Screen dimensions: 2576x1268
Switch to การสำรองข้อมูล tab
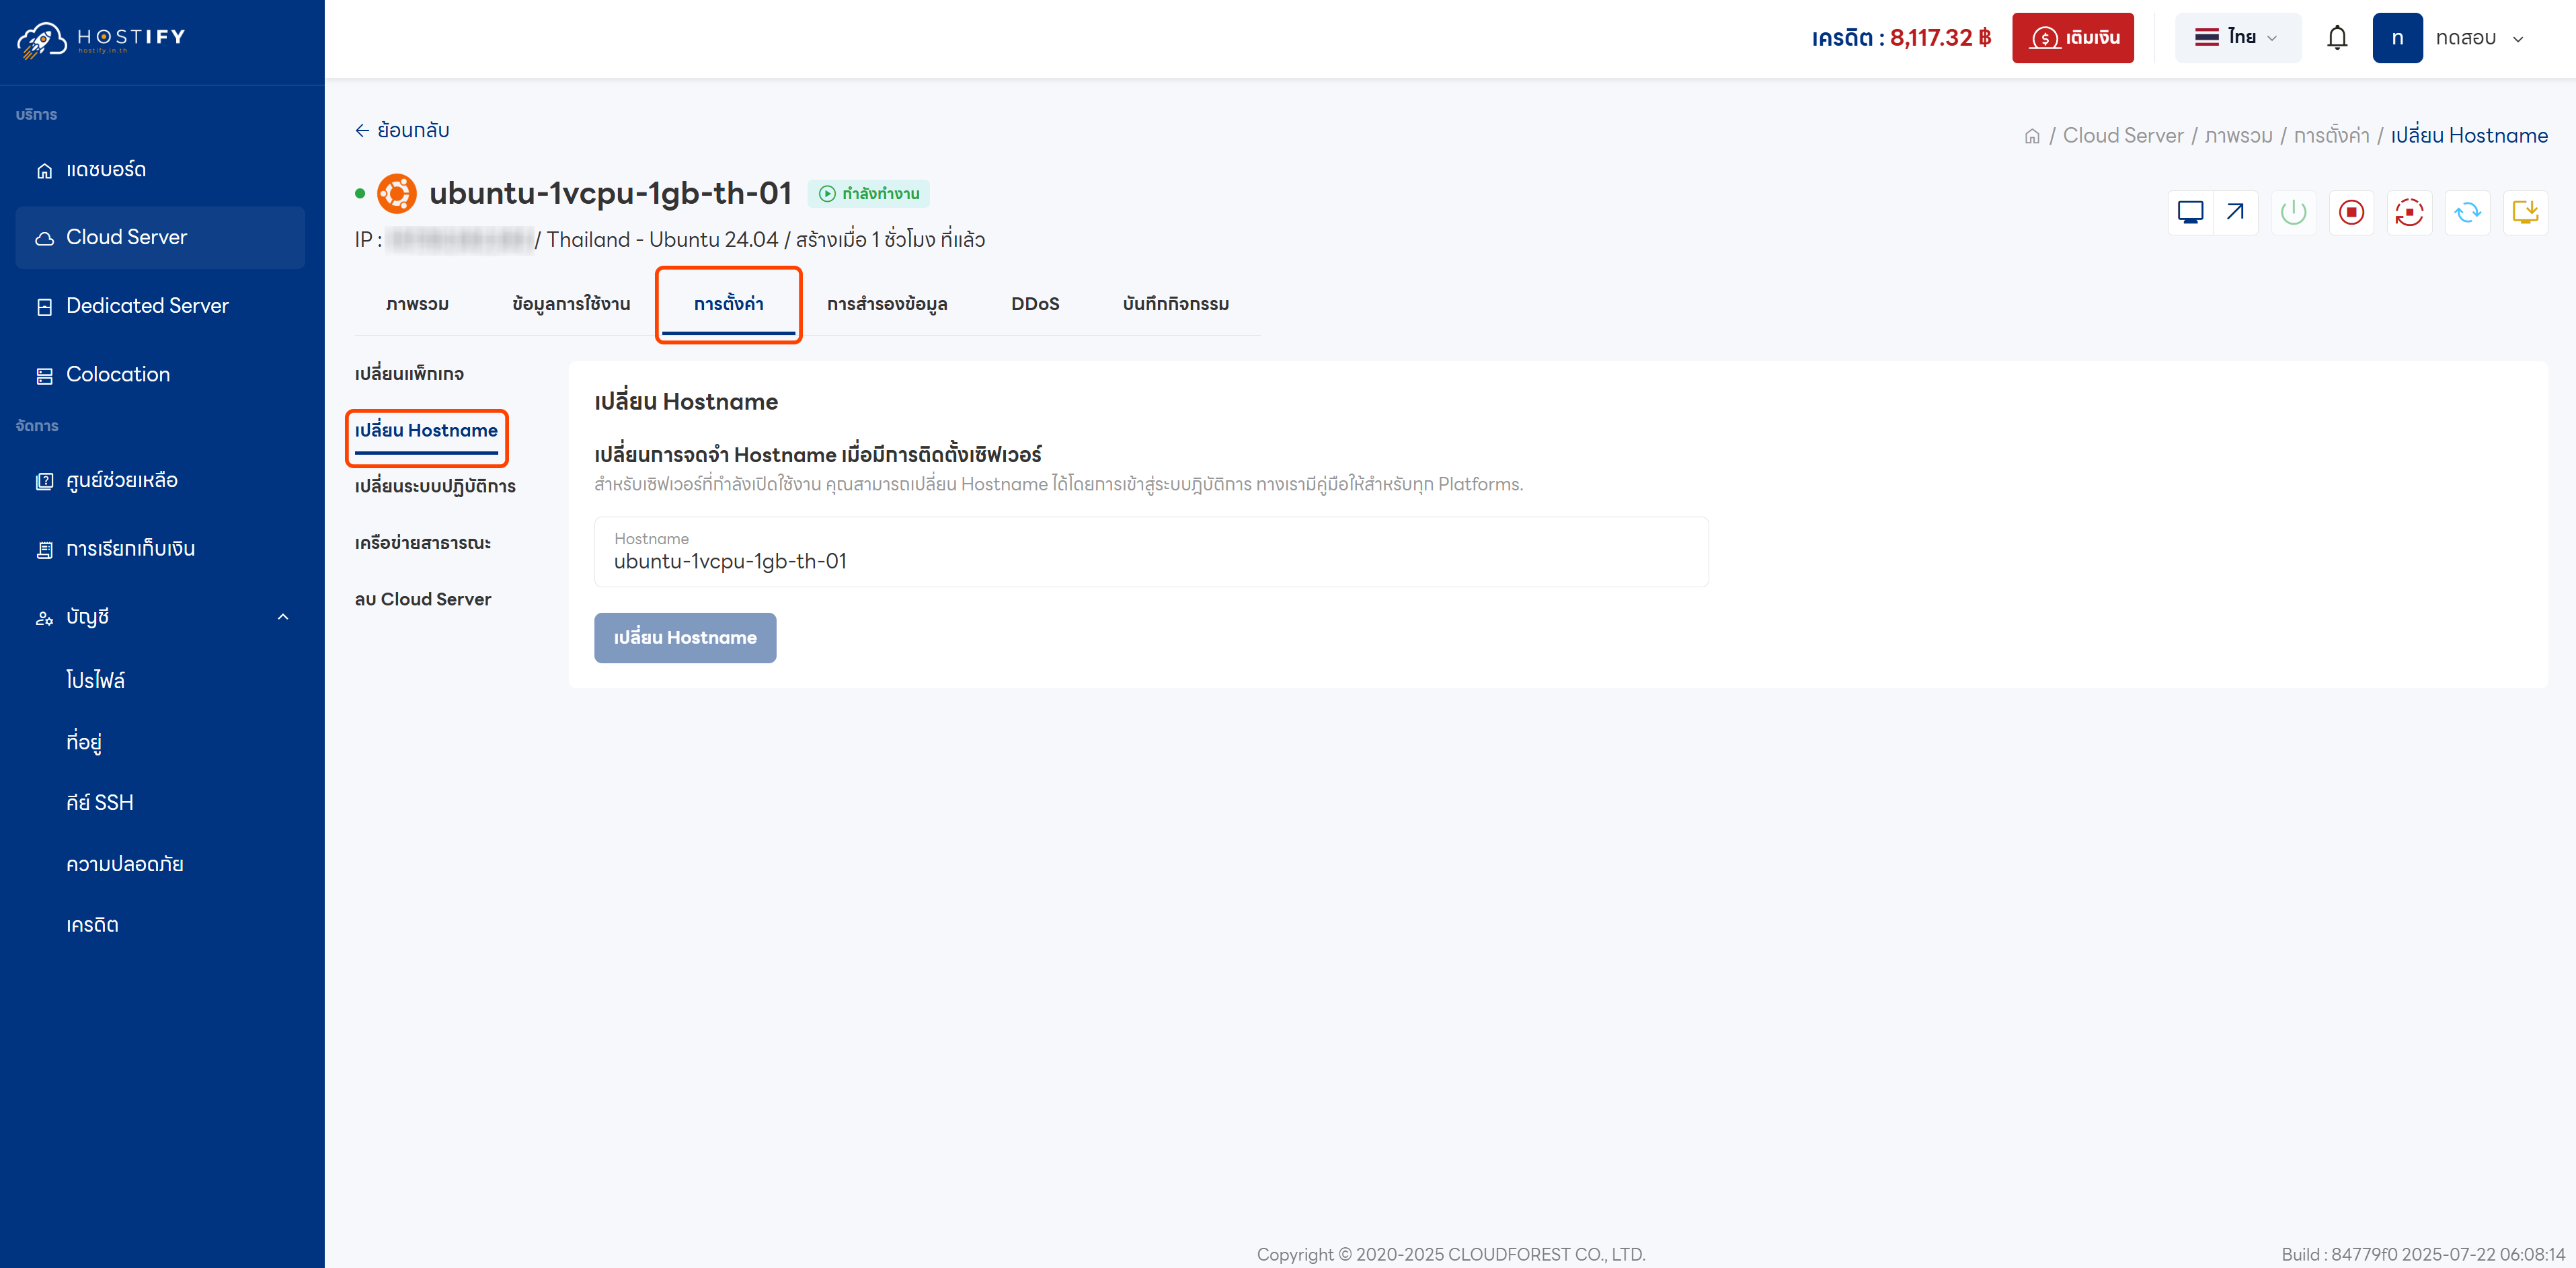click(887, 304)
